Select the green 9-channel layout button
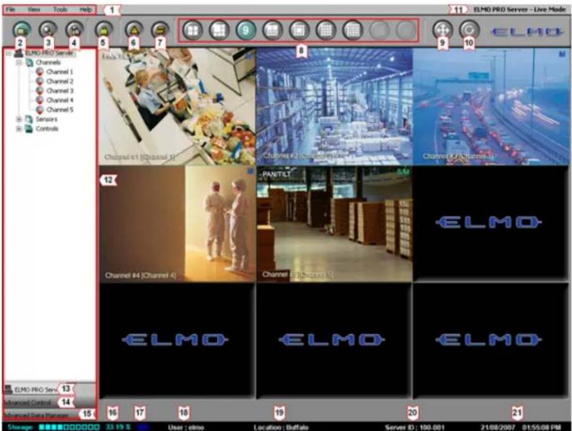Viewport: 572px width, 431px height. click(246, 30)
